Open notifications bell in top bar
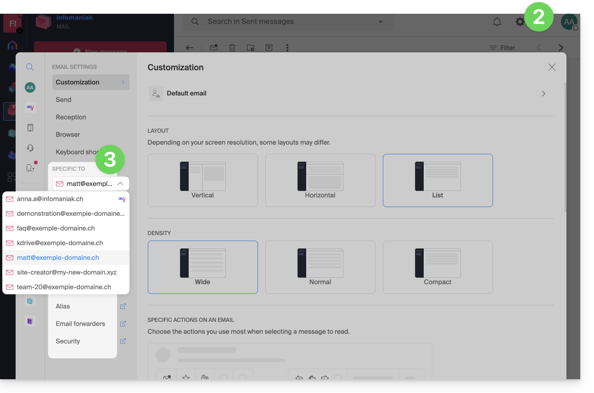This screenshot has width=594, height=393. tap(497, 22)
